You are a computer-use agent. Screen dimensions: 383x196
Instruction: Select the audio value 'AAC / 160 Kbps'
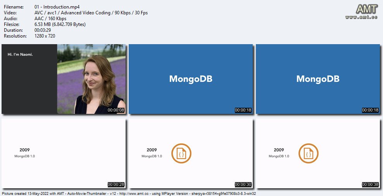click(50, 19)
